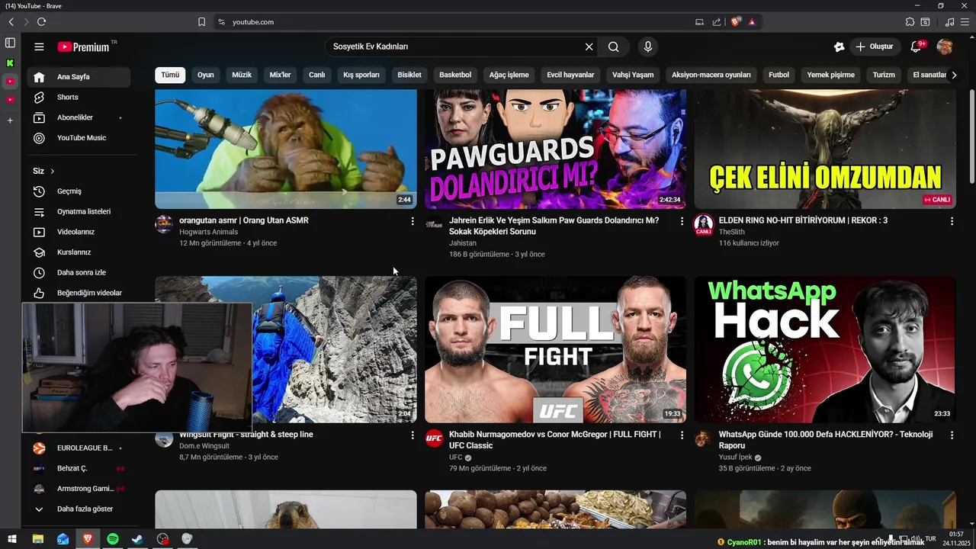The height and width of the screenshot is (549, 976).
Task: Select the Tümü filter chip
Action: [x=170, y=75]
